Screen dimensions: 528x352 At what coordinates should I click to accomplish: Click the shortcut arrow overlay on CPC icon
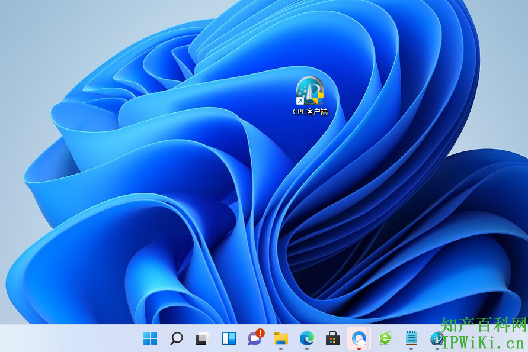(300, 101)
